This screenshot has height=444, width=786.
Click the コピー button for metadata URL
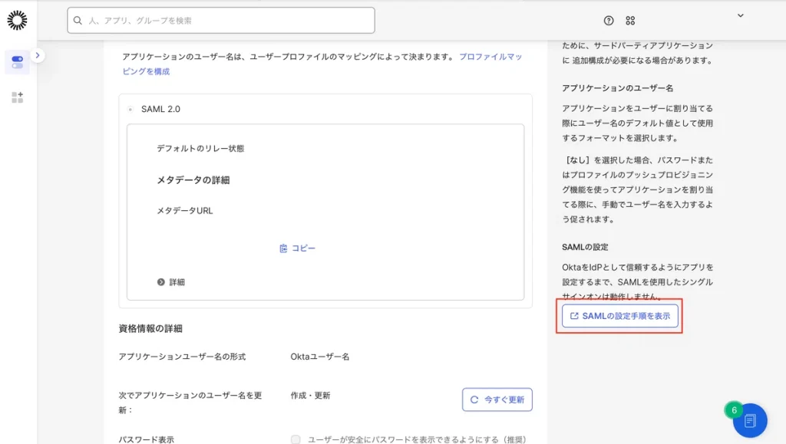(x=297, y=248)
